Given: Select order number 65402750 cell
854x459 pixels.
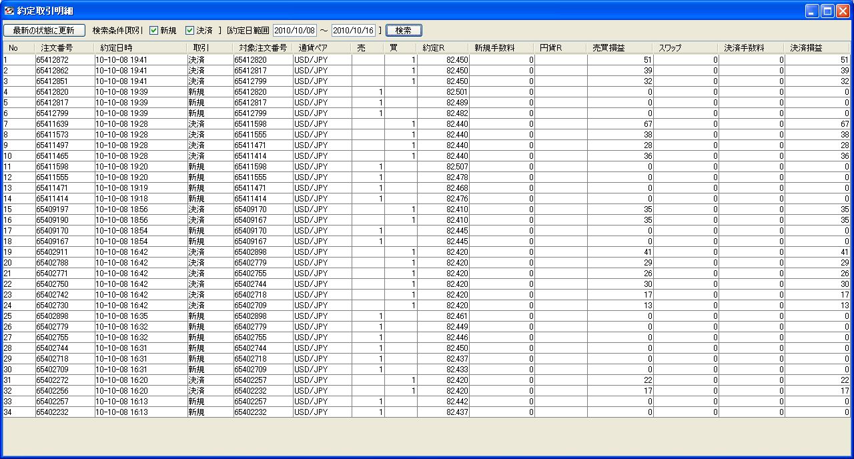Looking at the screenshot, I should click(x=65, y=284).
